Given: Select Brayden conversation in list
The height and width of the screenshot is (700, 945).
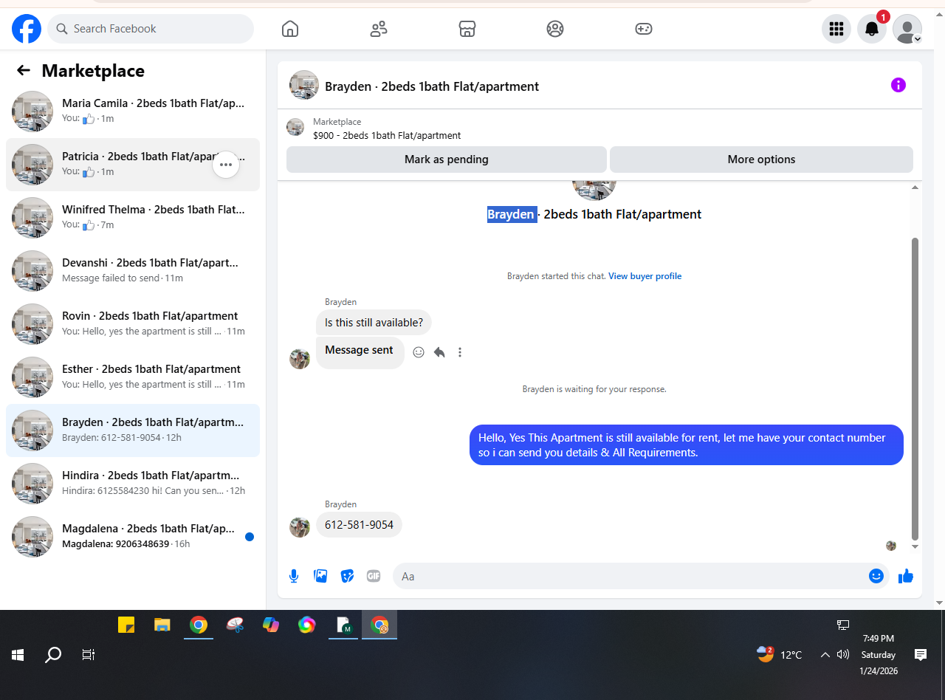Looking at the screenshot, I should point(133,430).
